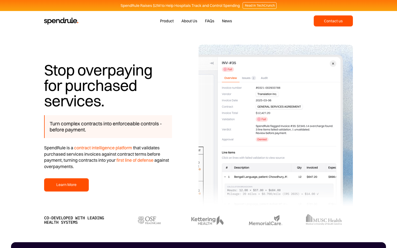397x248 pixels.
Task: Expand line item 1 chevron
Action: 225,177
